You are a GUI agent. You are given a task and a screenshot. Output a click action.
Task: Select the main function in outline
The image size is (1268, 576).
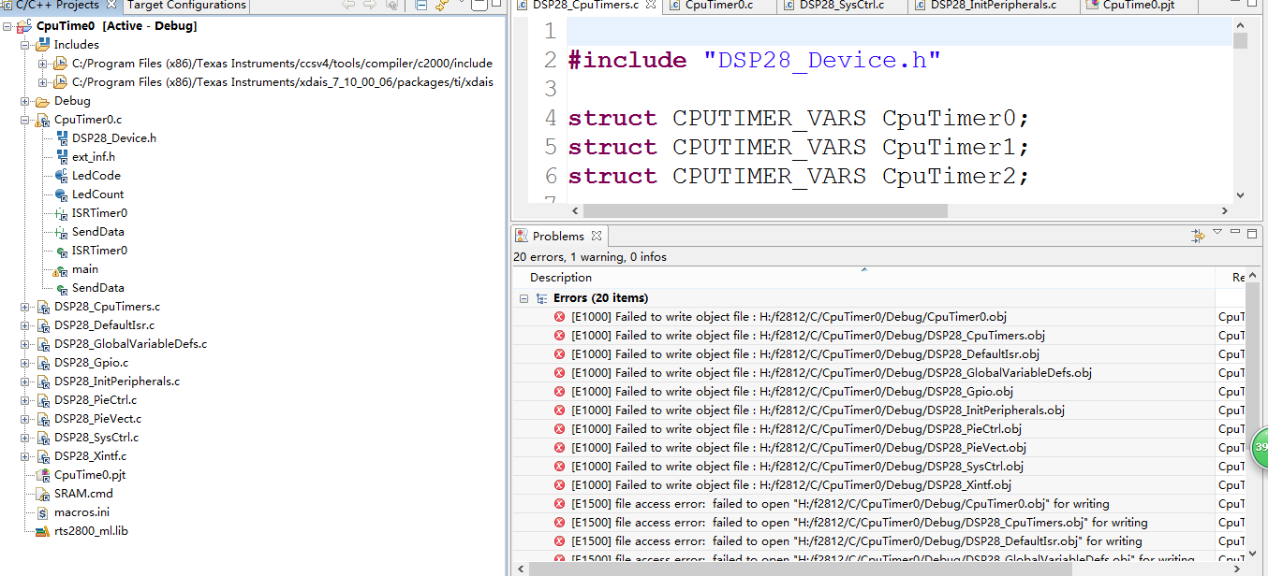(85, 269)
